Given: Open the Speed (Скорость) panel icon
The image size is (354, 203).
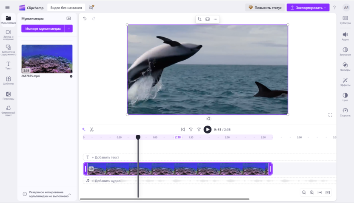Looking at the screenshot, I should [x=345, y=110].
